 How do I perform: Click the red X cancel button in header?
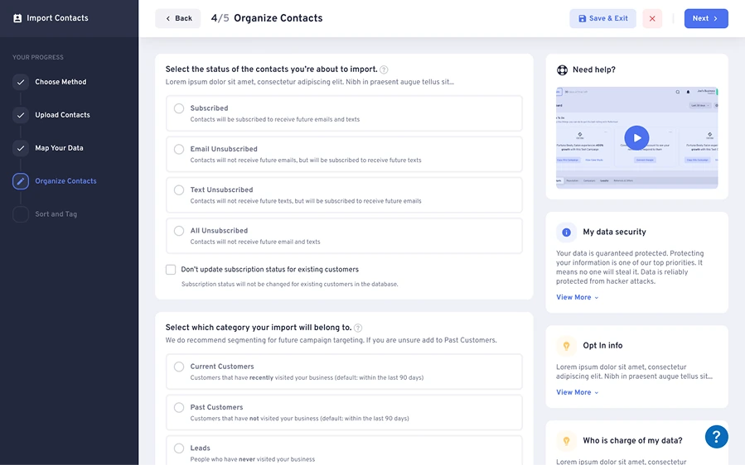[652, 18]
